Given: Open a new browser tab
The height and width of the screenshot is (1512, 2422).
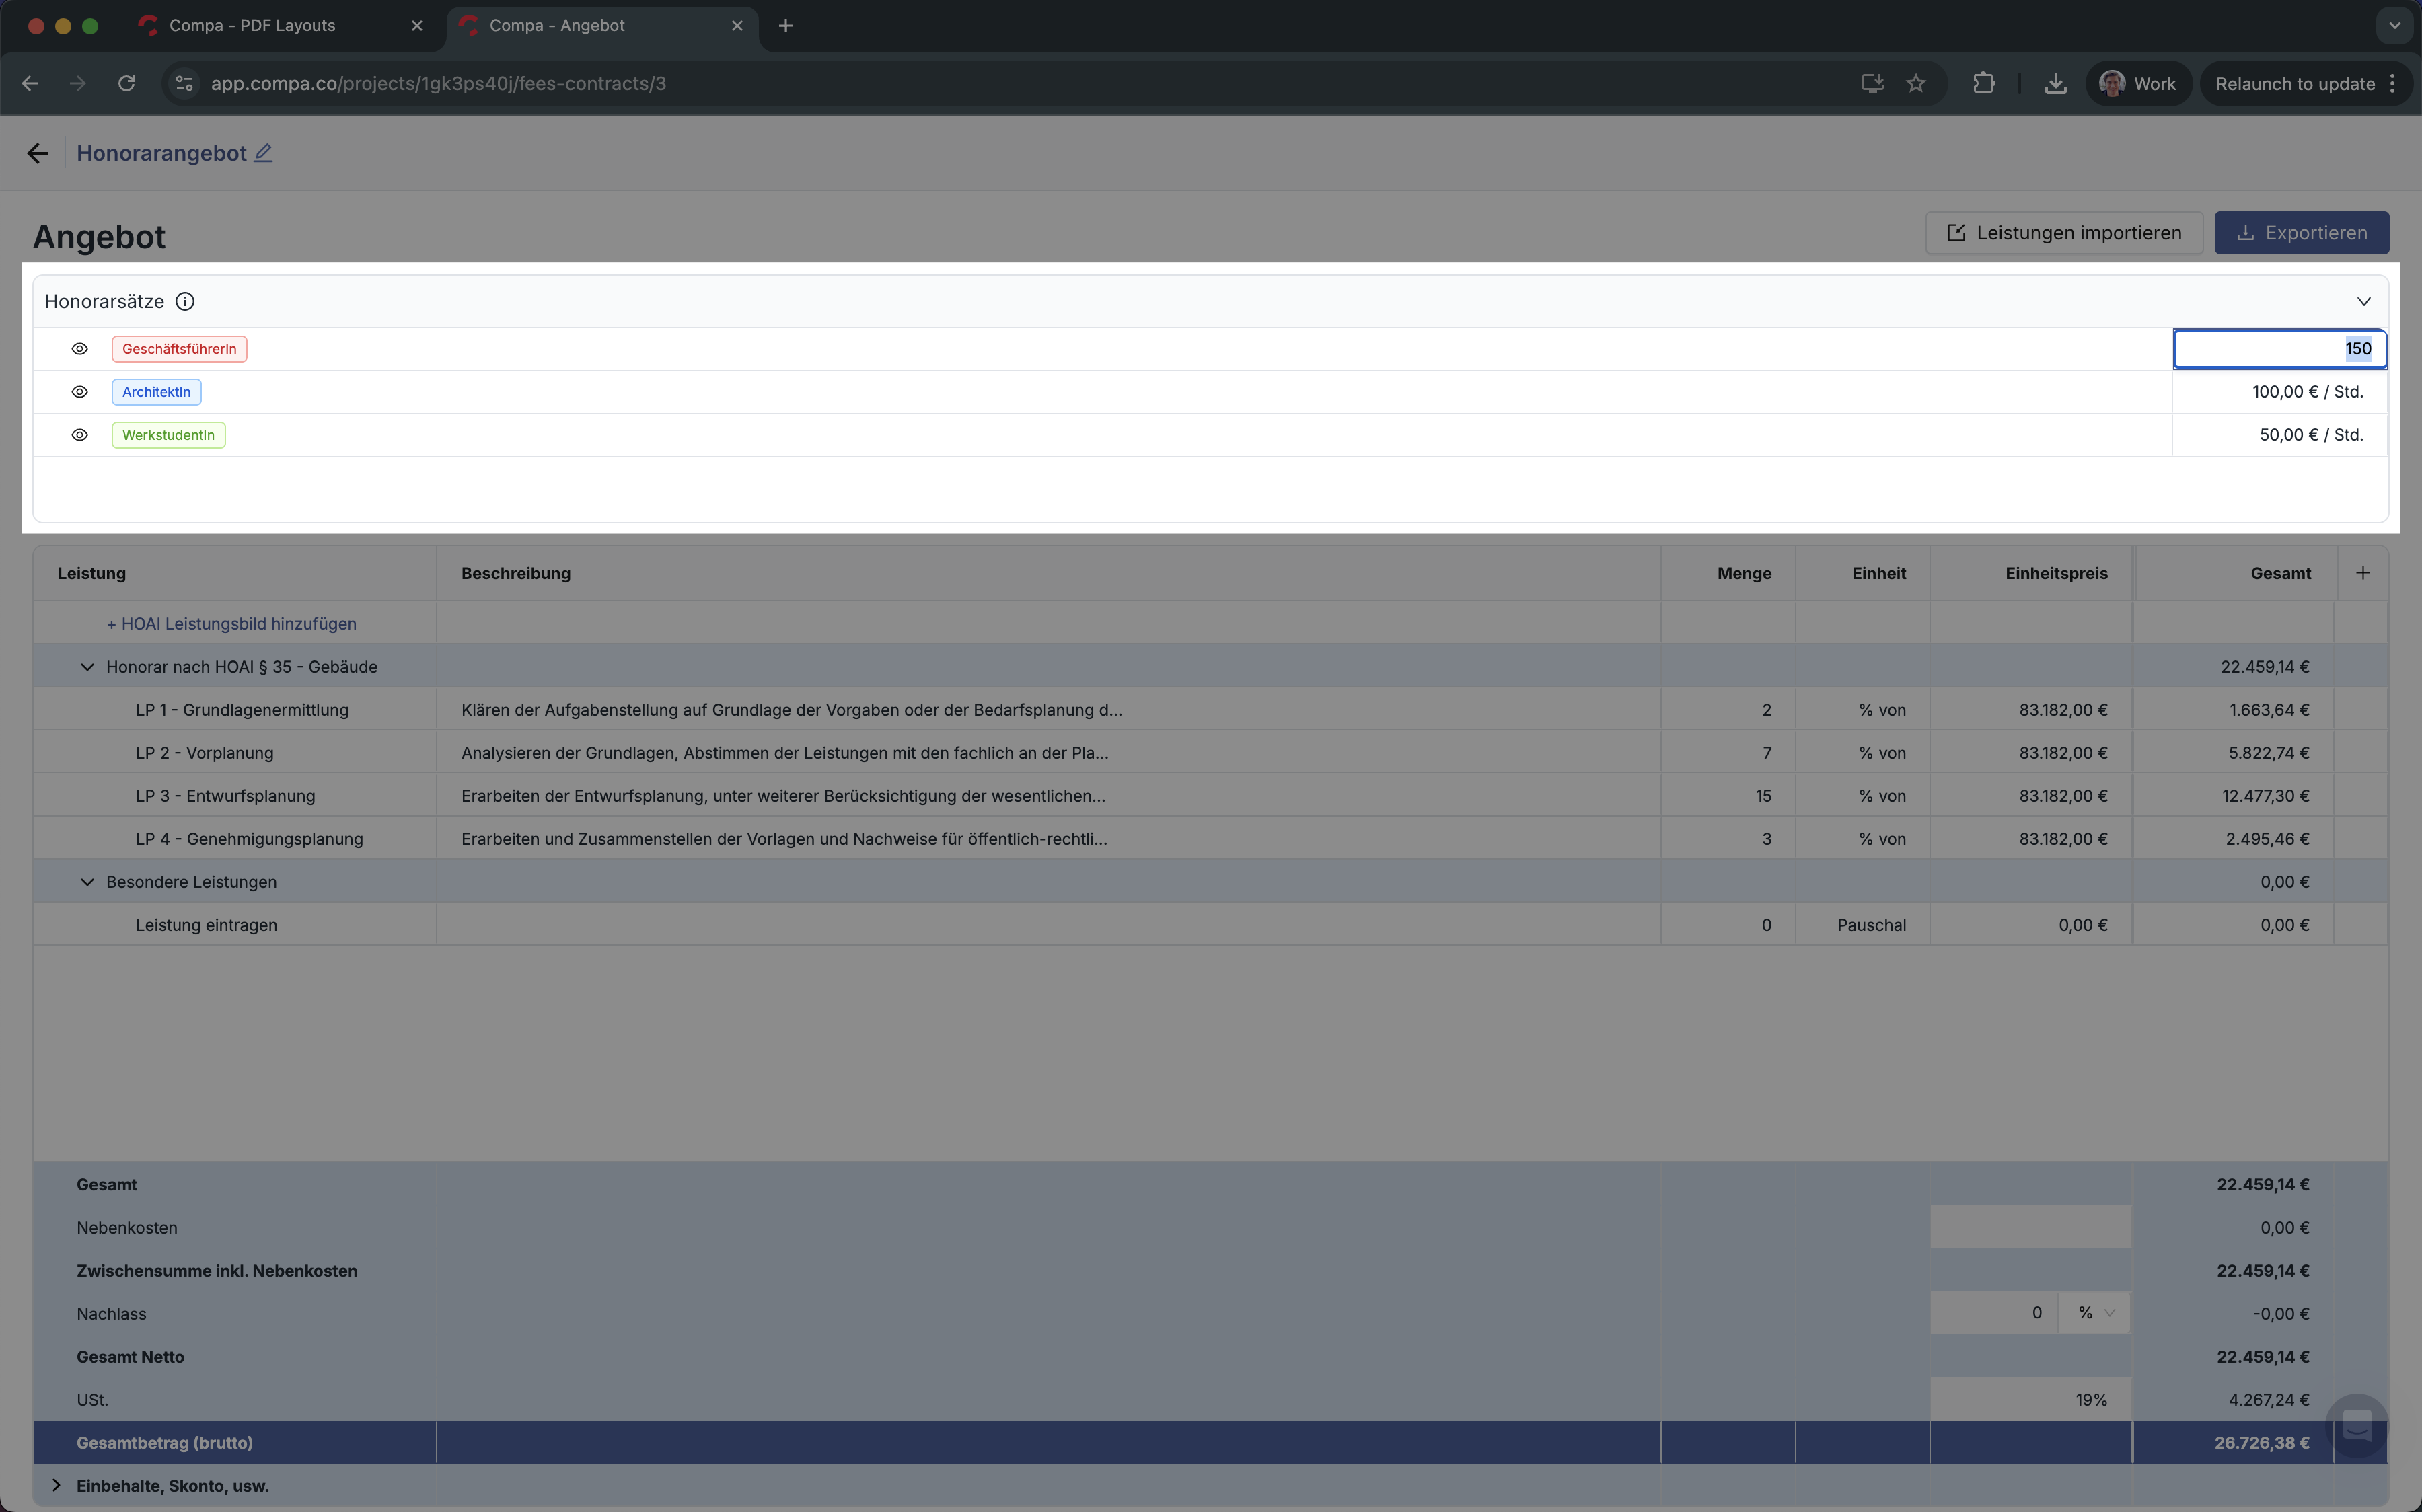Looking at the screenshot, I should [x=785, y=26].
